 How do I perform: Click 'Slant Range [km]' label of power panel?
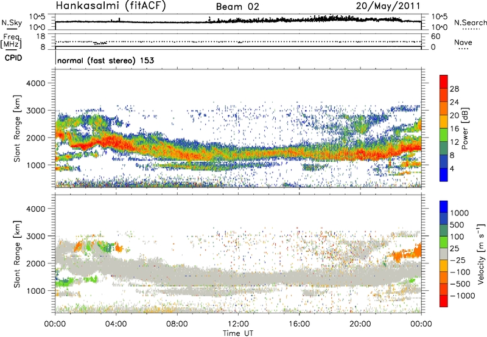tap(17, 128)
